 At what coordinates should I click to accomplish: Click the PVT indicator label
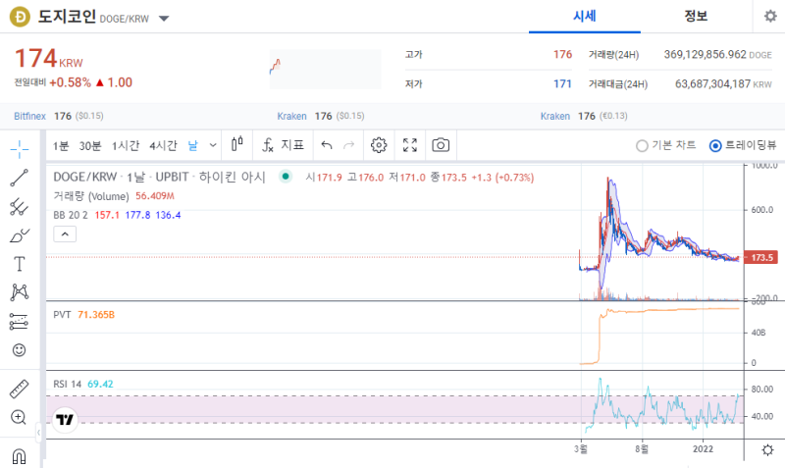62,315
